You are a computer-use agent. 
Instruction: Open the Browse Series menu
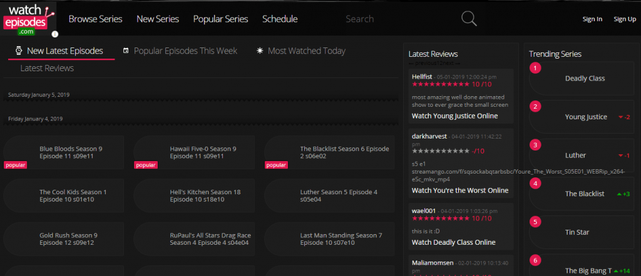(x=95, y=19)
